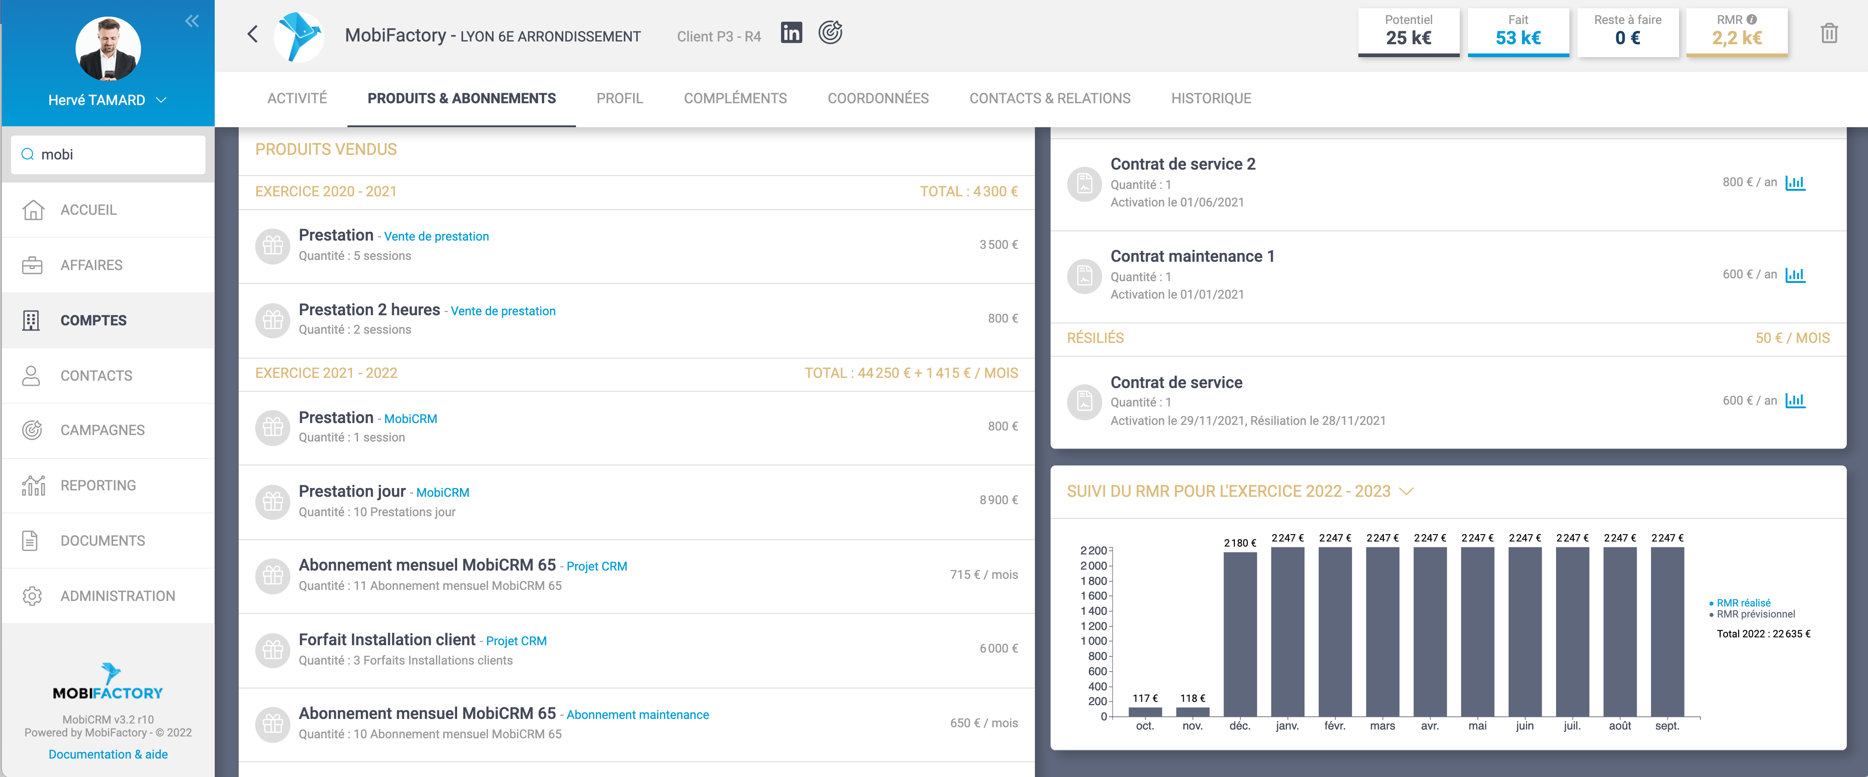Open the CONTACTS & RELATIONS tab
This screenshot has width=1868, height=777.
[1049, 99]
